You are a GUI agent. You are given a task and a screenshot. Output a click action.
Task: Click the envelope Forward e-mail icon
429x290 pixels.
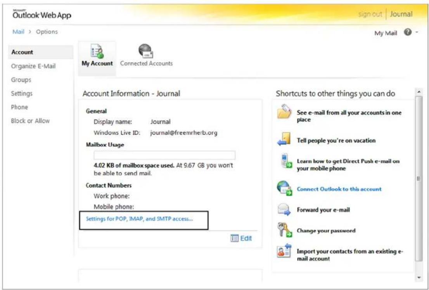(284, 209)
